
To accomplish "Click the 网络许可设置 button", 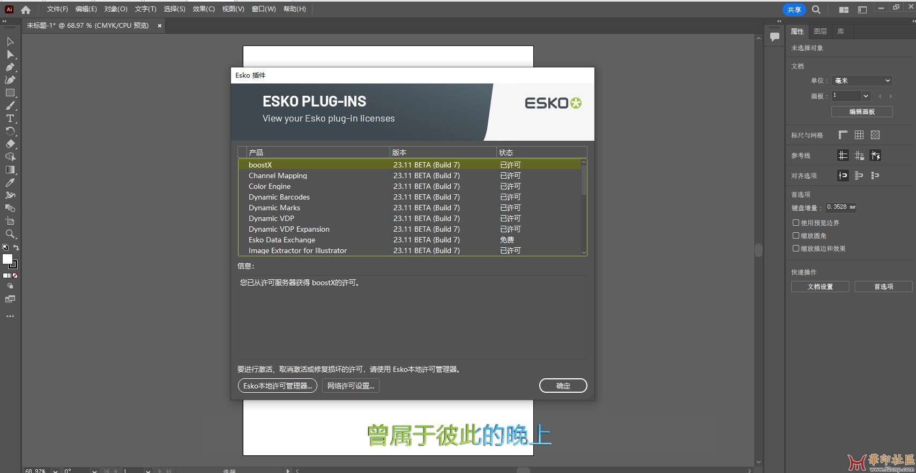I will point(351,386).
